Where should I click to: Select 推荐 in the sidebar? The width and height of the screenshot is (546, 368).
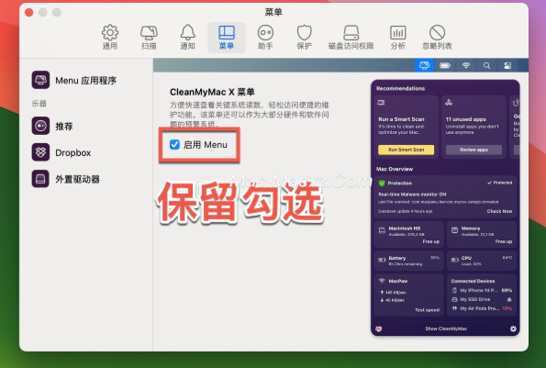(52, 126)
